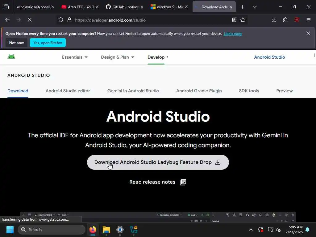Open SDK tools tab
The height and width of the screenshot is (237, 316).
tap(249, 91)
